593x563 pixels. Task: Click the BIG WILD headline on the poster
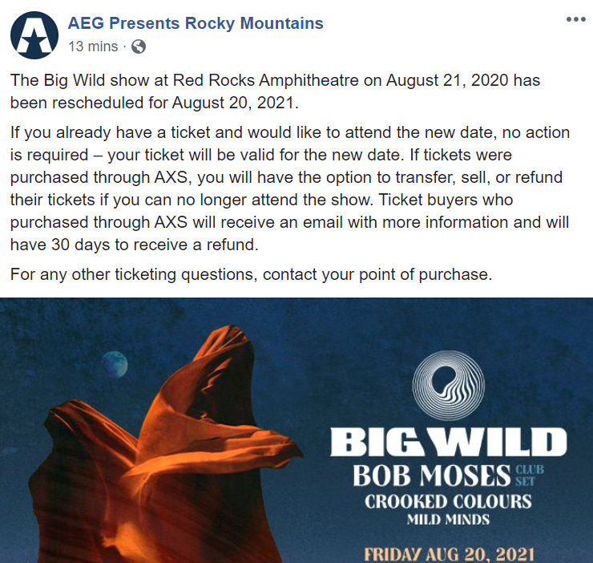pos(449,442)
